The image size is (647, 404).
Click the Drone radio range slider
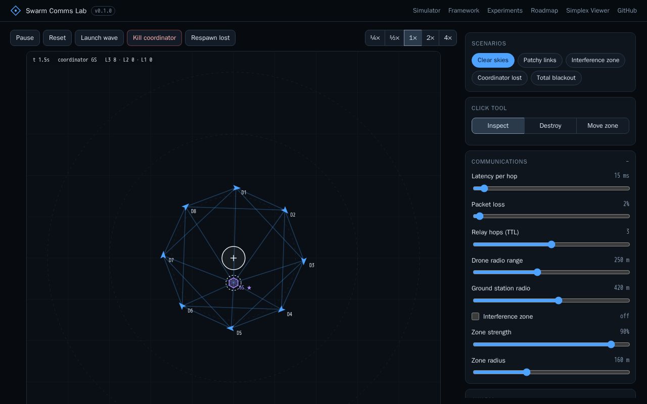551,272
